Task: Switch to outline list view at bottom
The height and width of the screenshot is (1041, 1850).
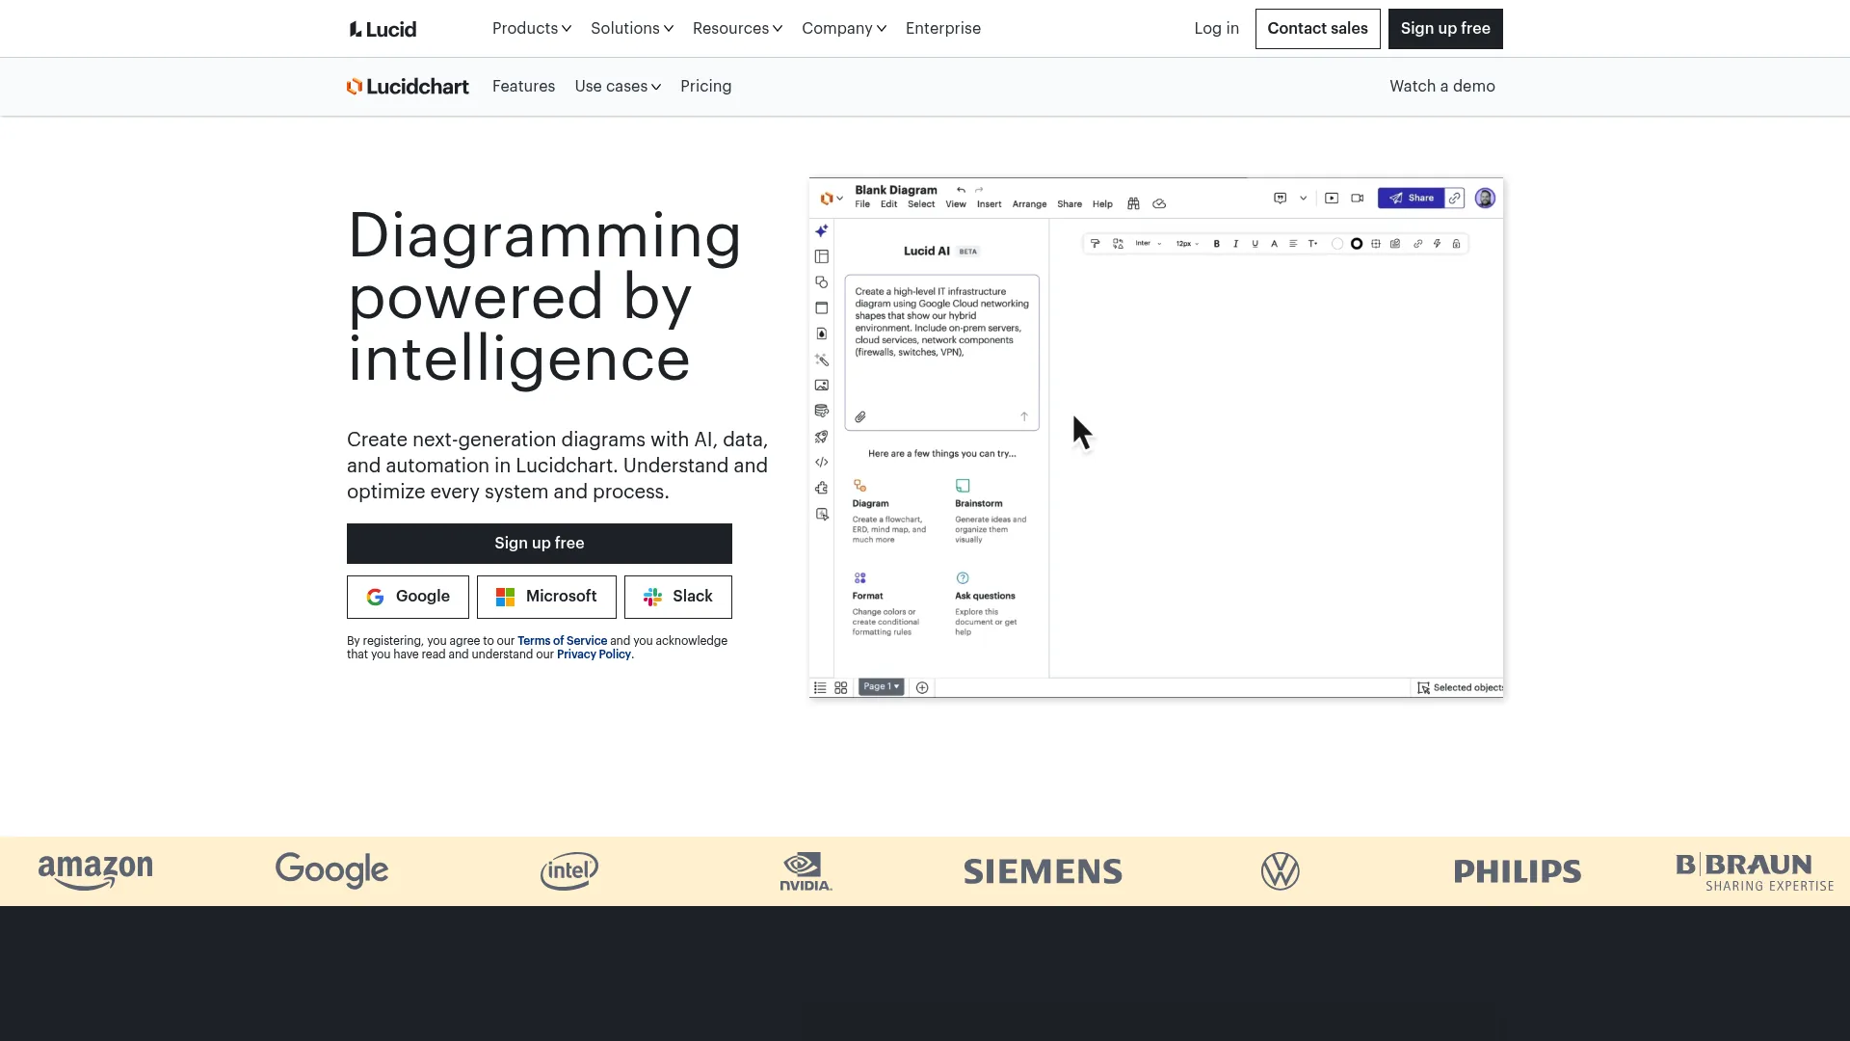Action: 820,688
